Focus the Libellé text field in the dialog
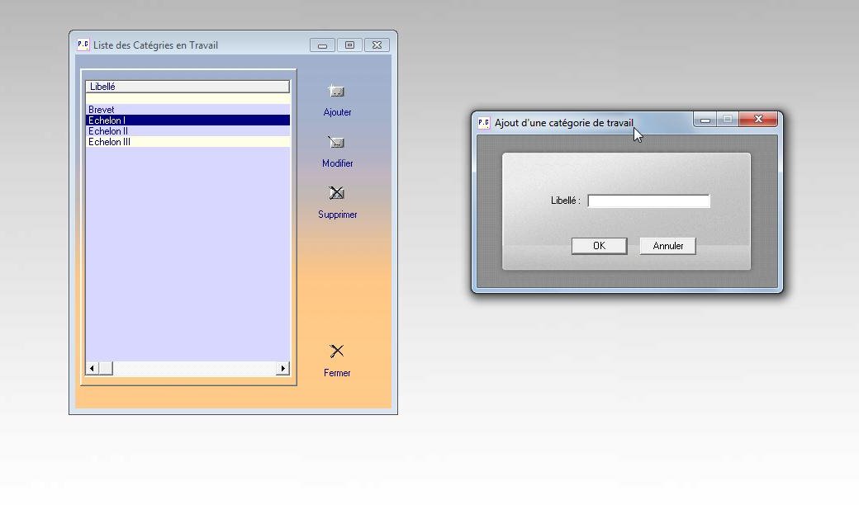 pyautogui.click(x=648, y=201)
